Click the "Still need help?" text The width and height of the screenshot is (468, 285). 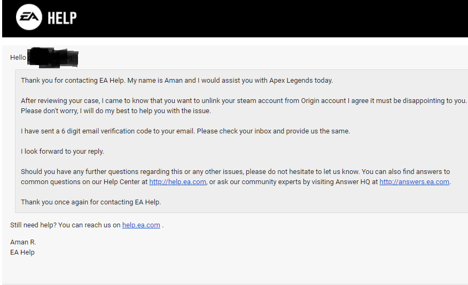click(33, 225)
